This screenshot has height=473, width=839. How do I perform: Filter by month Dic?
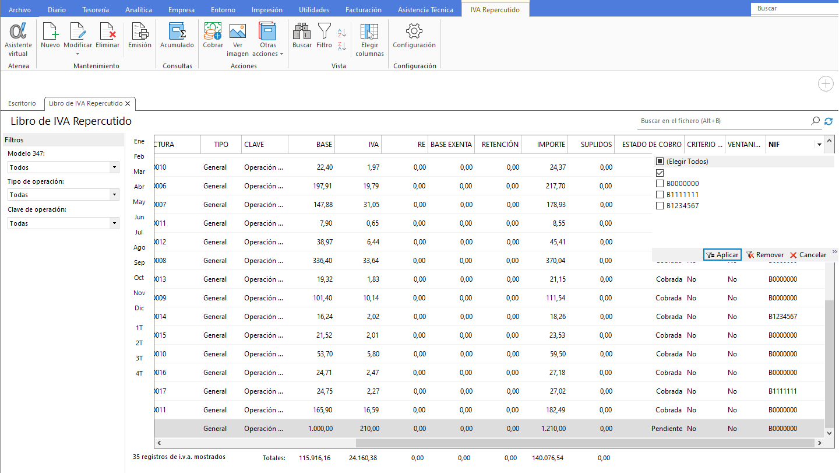[x=139, y=308]
